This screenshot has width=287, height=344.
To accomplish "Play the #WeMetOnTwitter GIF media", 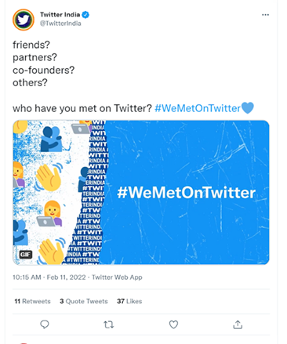I will [x=141, y=192].
